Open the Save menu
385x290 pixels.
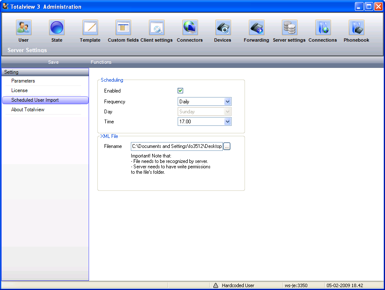pos(53,62)
